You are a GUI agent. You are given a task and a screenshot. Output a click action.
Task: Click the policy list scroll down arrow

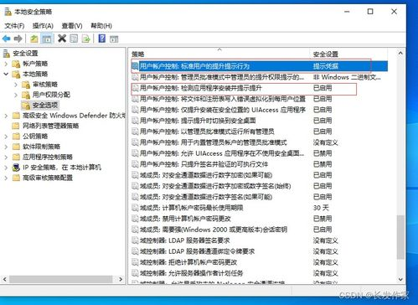tap(400, 279)
